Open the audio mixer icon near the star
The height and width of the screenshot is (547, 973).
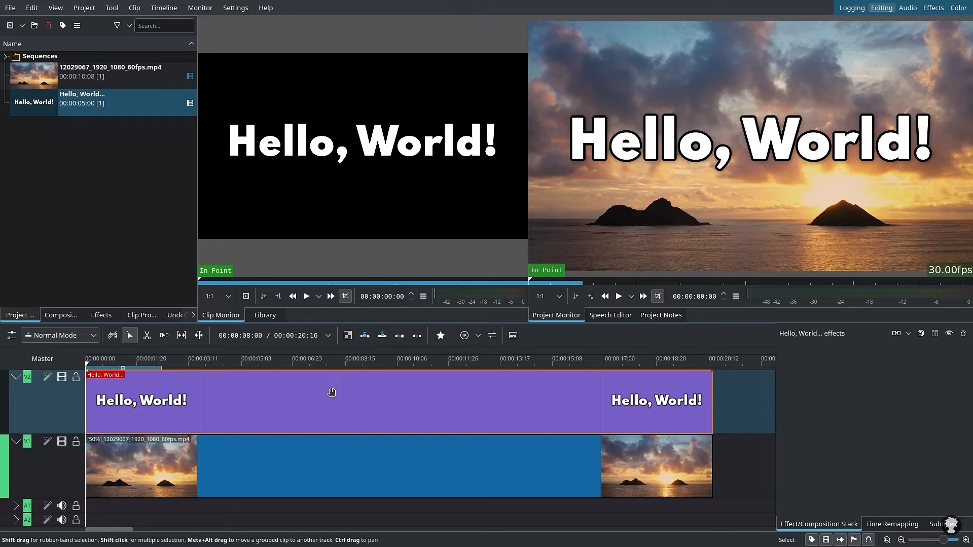pyautogui.click(x=492, y=335)
